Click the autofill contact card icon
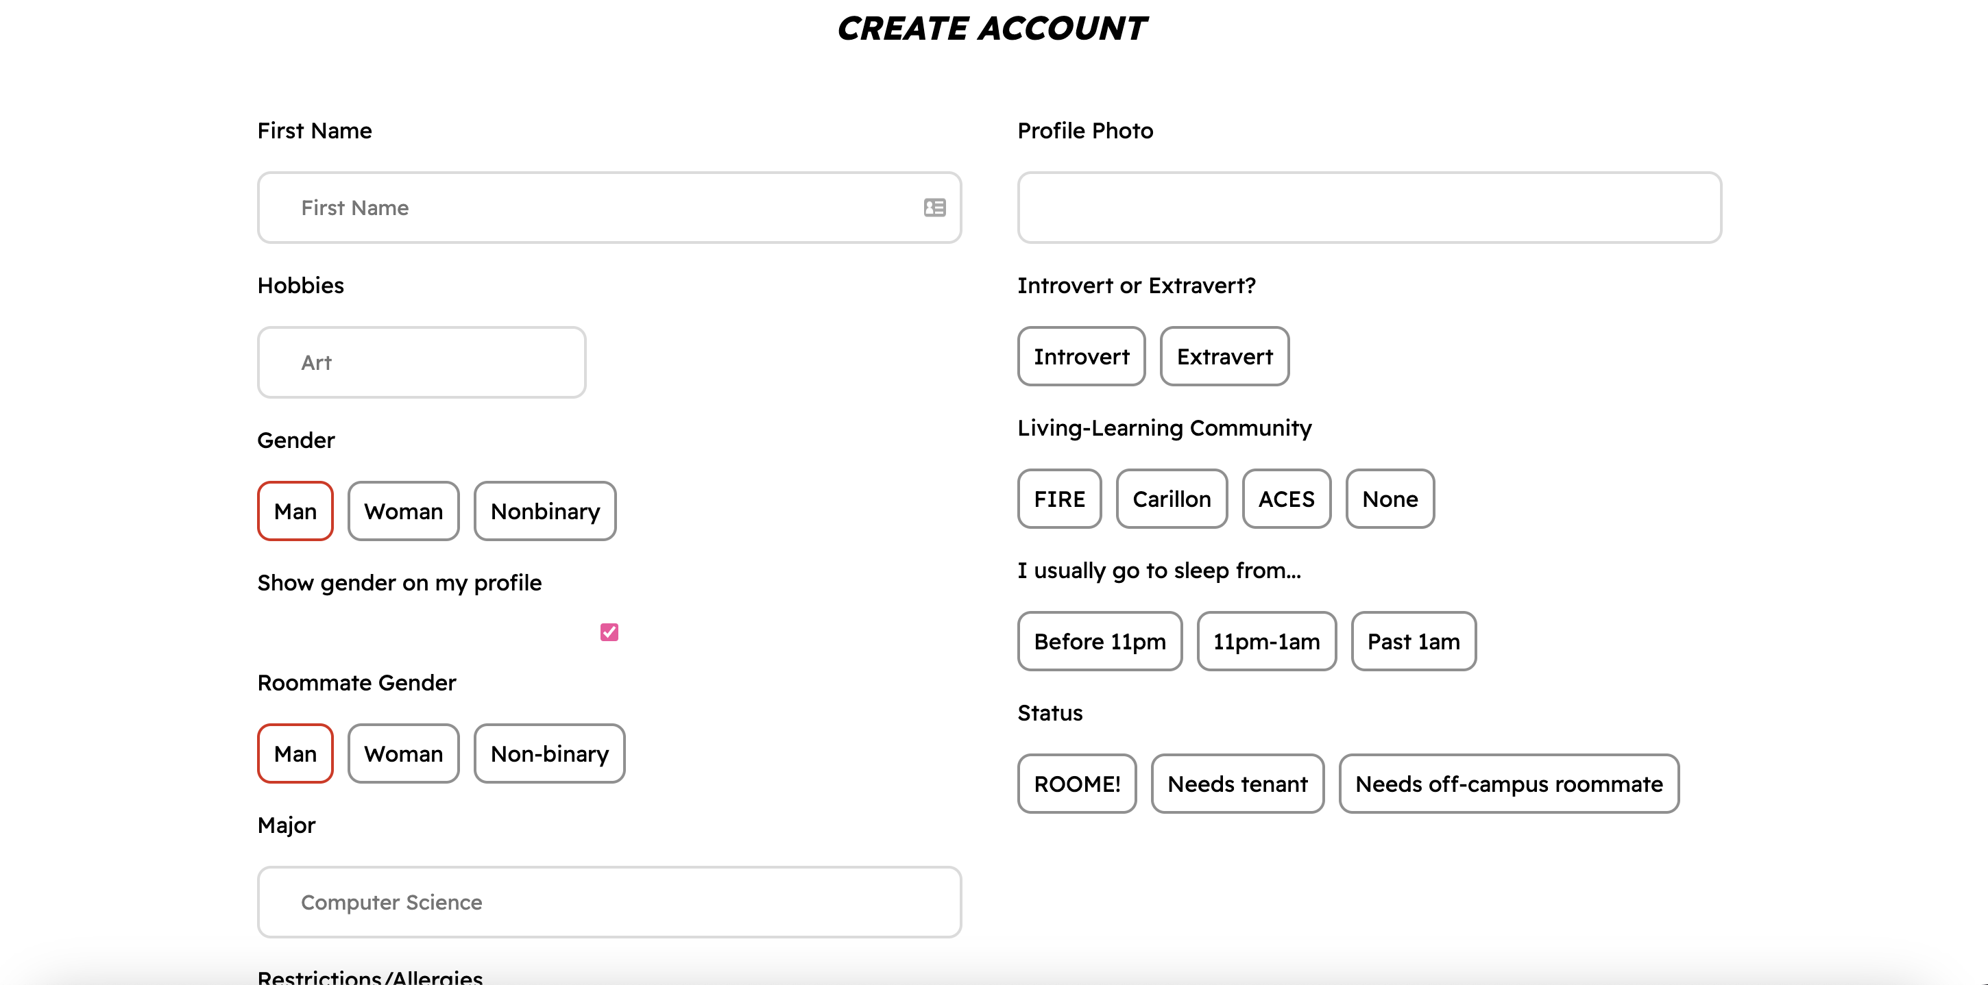Image resolution: width=1988 pixels, height=985 pixels. [934, 208]
